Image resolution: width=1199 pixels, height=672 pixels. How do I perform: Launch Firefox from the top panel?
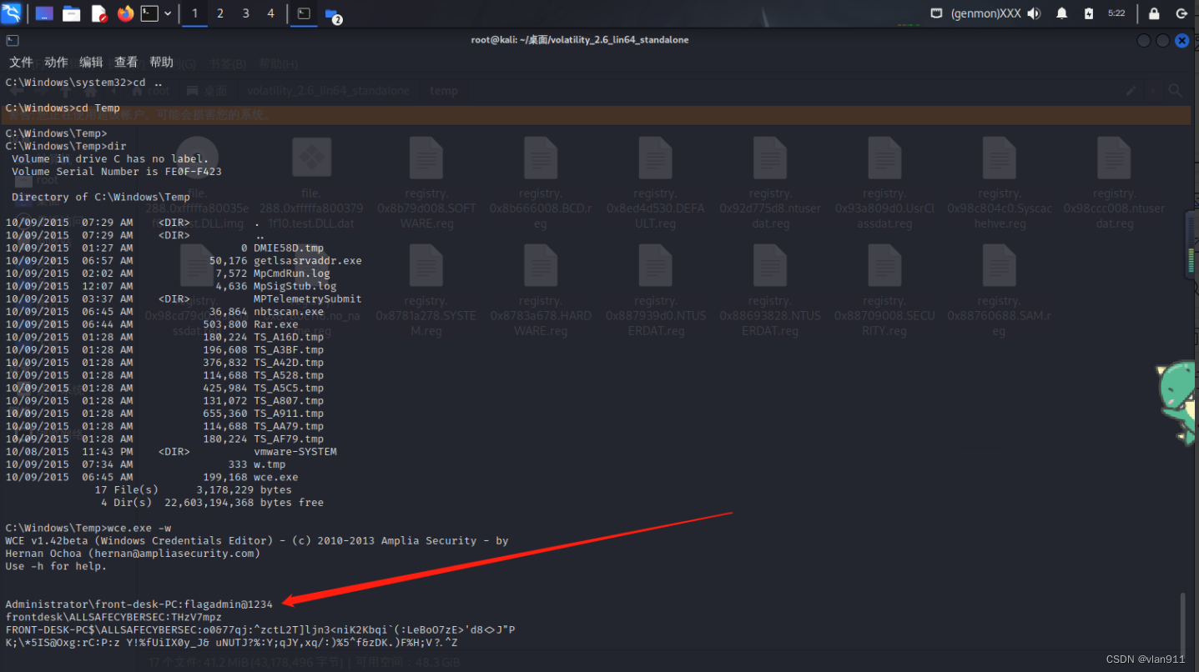[125, 13]
